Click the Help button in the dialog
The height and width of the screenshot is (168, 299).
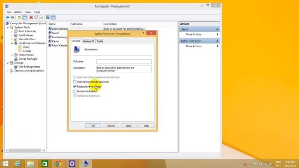click(146, 126)
